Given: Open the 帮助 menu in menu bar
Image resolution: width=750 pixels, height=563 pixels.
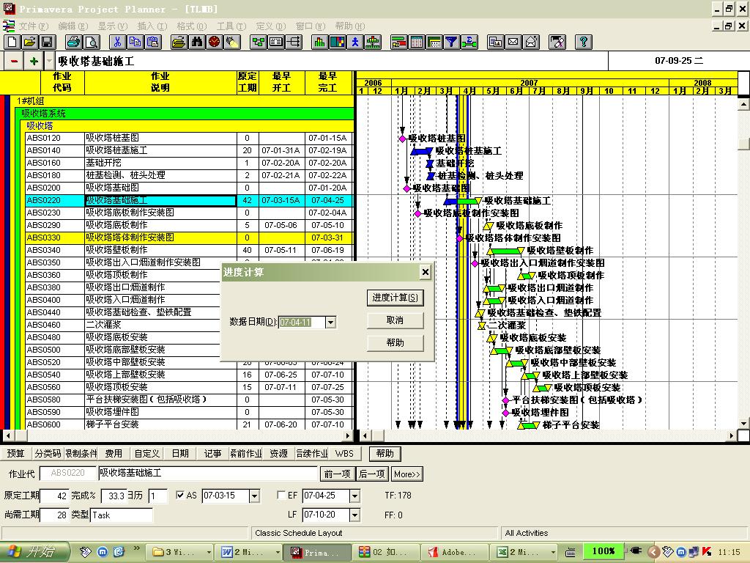Looking at the screenshot, I should [349, 26].
